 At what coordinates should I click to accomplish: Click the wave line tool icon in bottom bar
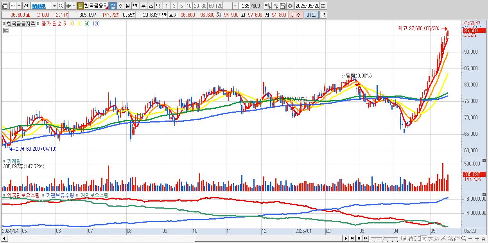click(437, 238)
